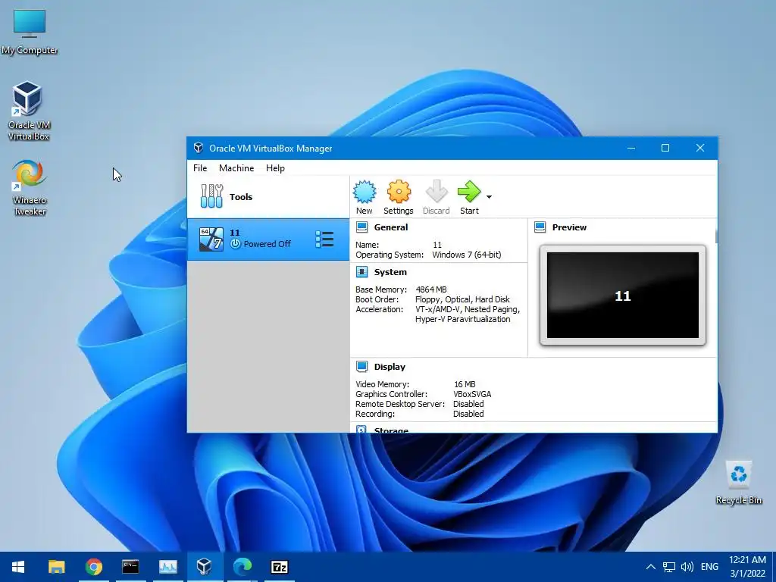
Task: Click the Recording Disabled value
Action: pyautogui.click(x=468, y=414)
